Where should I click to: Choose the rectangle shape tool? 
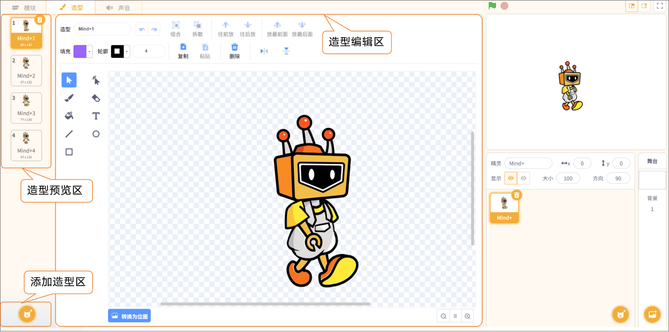coord(69,152)
